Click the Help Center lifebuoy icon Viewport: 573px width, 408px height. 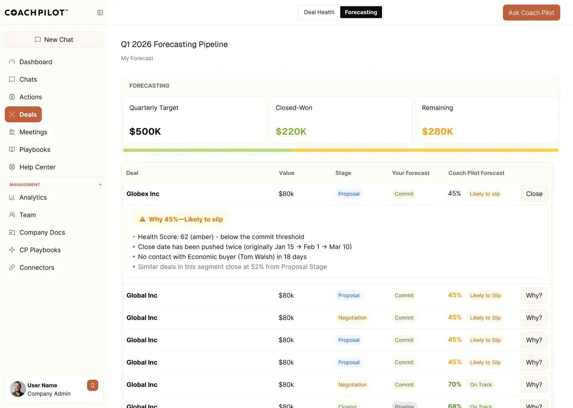coord(12,167)
